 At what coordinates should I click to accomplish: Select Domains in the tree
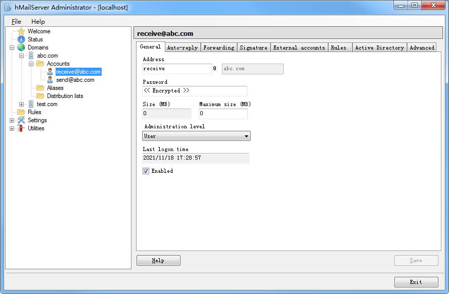point(38,47)
